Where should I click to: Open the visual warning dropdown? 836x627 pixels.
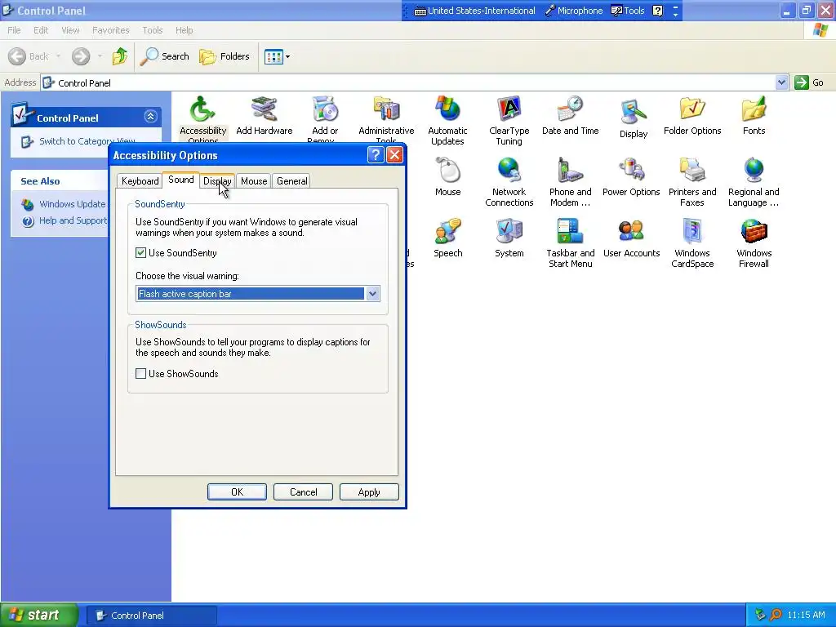(372, 294)
